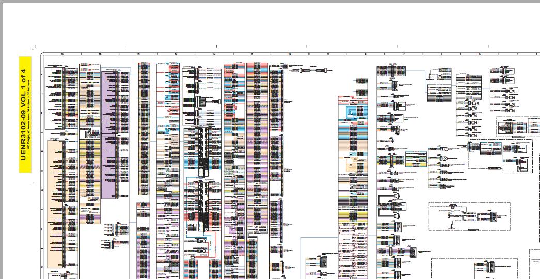Click the round lamp symbol near column 6
The height and width of the screenshot is (279, 540).
pos(444,149)
